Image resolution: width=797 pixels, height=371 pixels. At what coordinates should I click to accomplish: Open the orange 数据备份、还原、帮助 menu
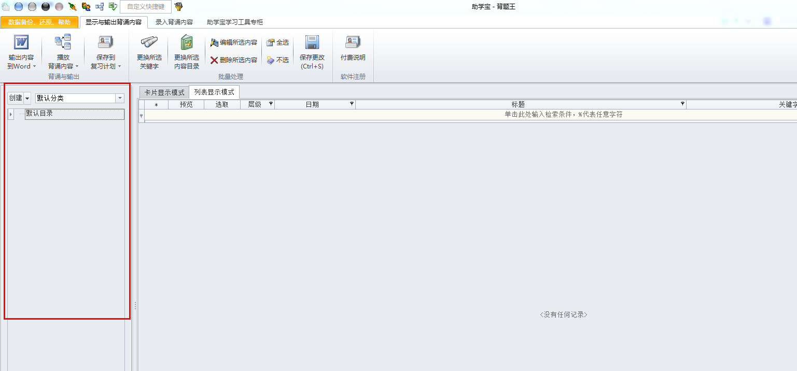pyautogui.click(x=39, y=22)
